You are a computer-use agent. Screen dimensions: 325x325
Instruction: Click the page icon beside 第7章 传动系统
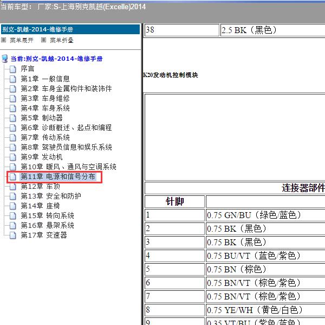click(x=12, y=137)
